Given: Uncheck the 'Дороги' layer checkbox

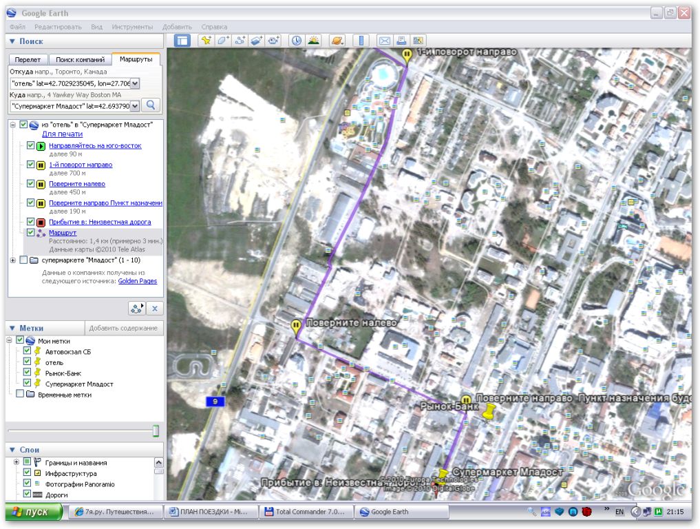Looking at the screenshot, I should pos(28,494).
